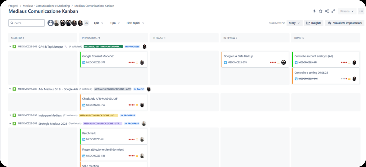Click the assignee avatar of the GA4 & Tag Manager story
366x167 pixels.
[145, 47]
